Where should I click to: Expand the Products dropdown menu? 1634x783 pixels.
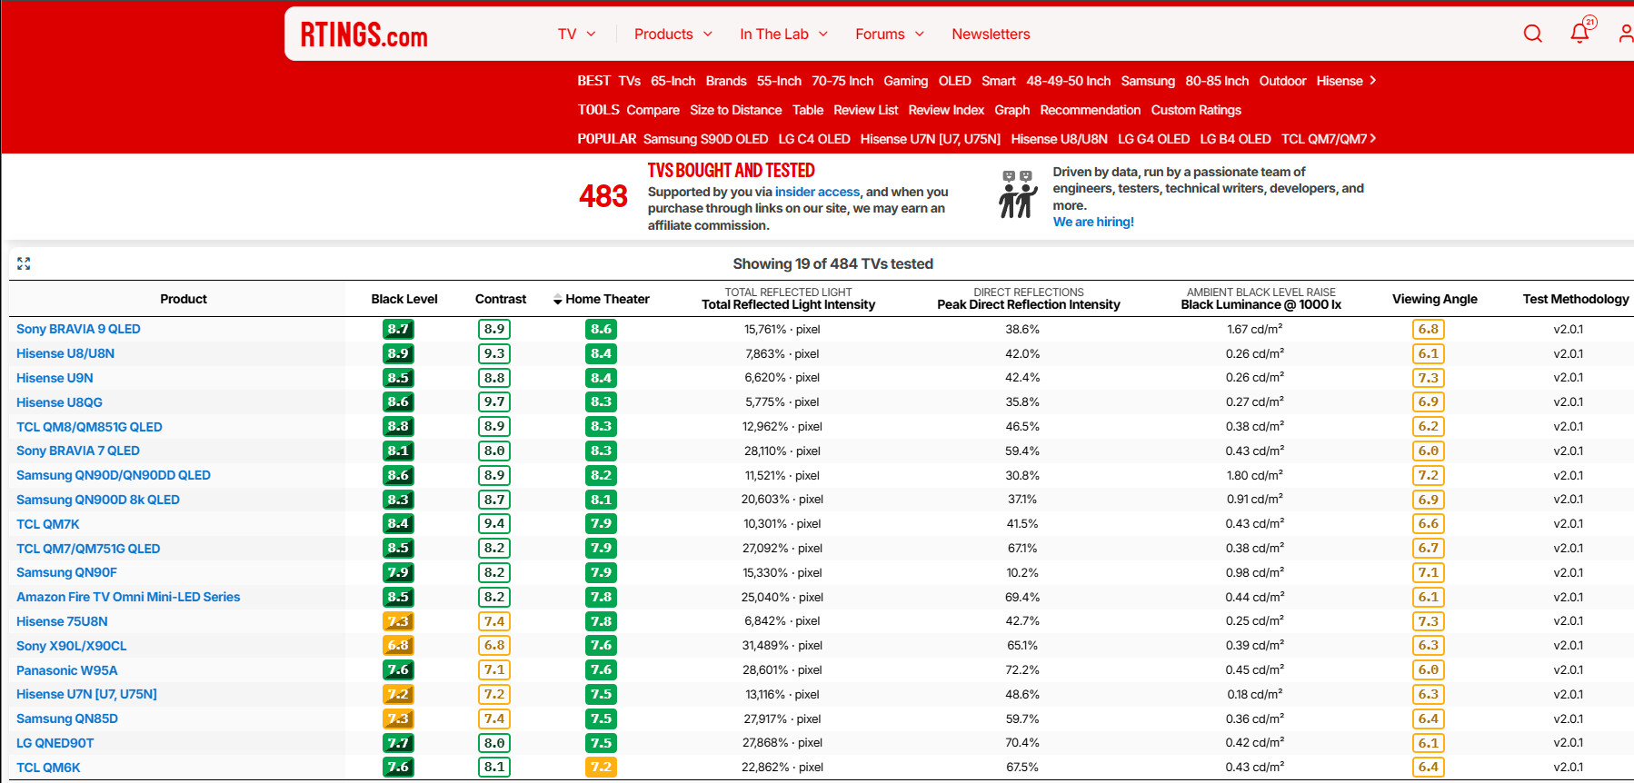coord(673,35)
